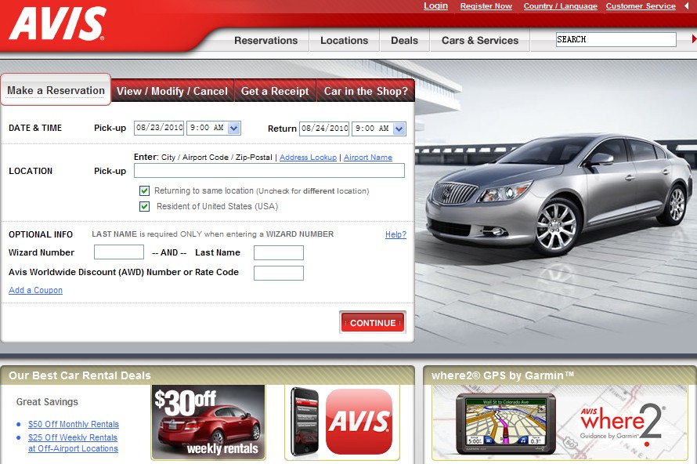
Task: Click the Garmin GPS device image
Action: pos(505,425)
